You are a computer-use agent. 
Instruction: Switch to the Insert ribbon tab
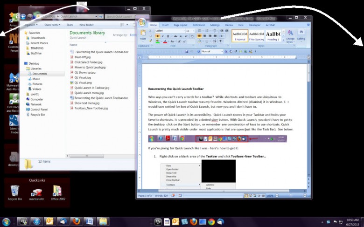(x=165, y=25)
